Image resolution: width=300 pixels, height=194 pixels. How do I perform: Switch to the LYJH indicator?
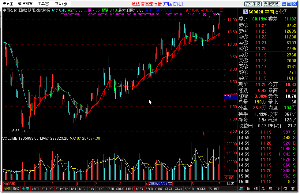tap(110, 189)
